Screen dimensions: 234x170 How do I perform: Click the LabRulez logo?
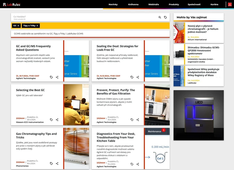click(12, 5)
